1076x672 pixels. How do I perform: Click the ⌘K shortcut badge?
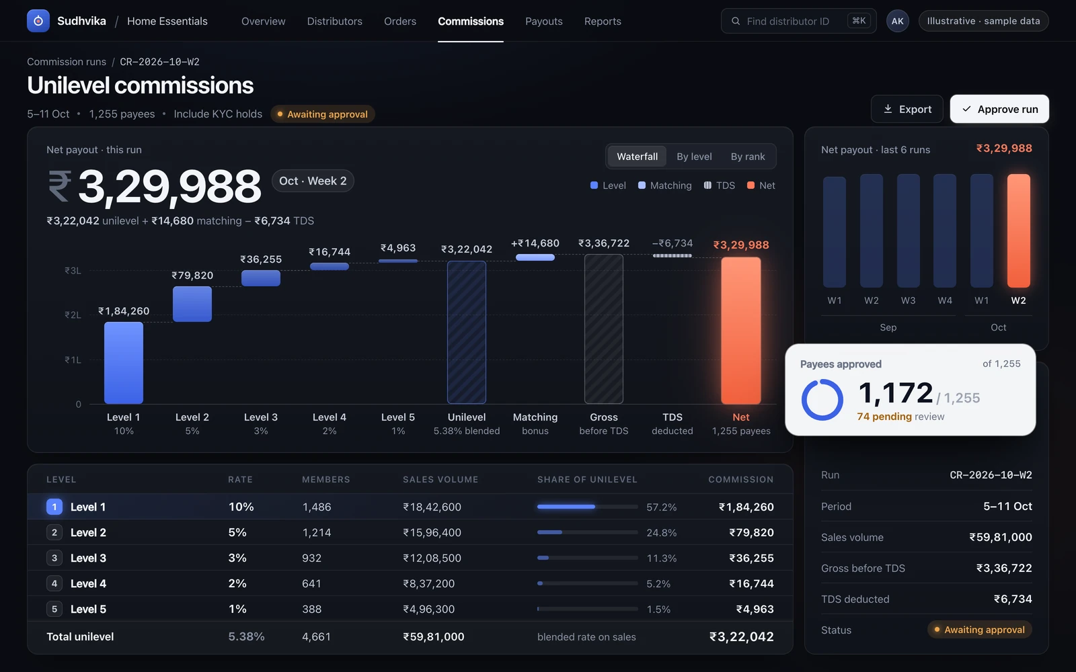tap(859, 21)
